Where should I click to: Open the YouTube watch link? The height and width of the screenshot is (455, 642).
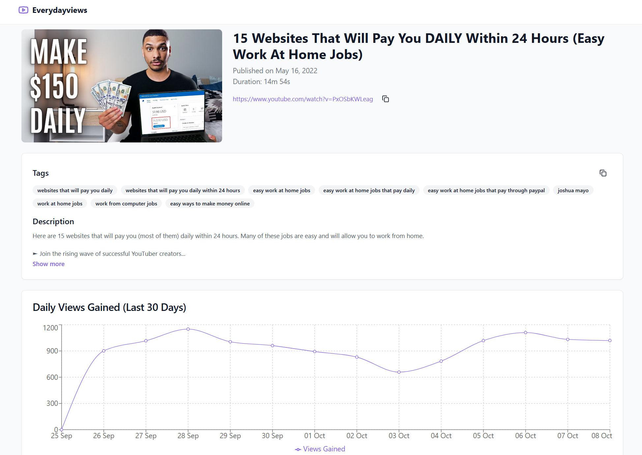[x=303, y=99]
